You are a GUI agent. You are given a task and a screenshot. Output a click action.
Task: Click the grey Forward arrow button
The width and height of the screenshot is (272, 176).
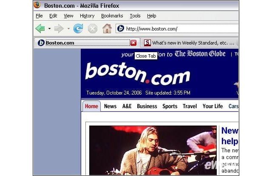pos(59,28)
